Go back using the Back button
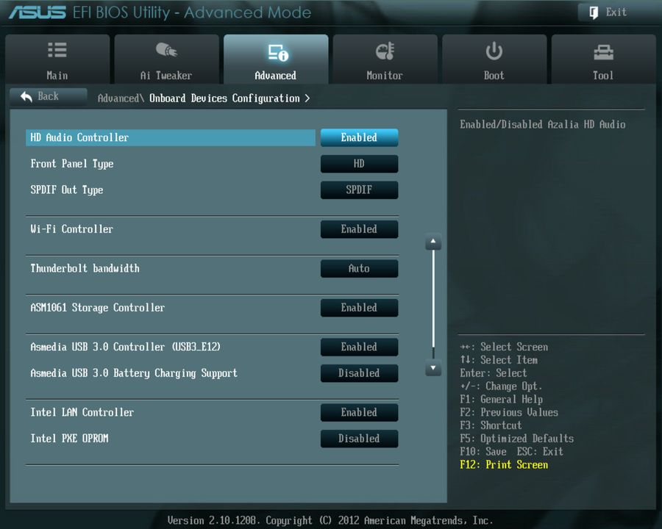662x529 pixels. [48, 96]
